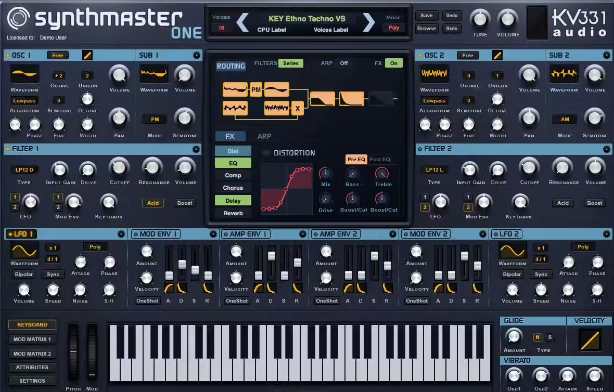The image size is (614, 392).
Task: Open the Filter 1 type LP12 D dropdown
Action: tap(24, 170)
